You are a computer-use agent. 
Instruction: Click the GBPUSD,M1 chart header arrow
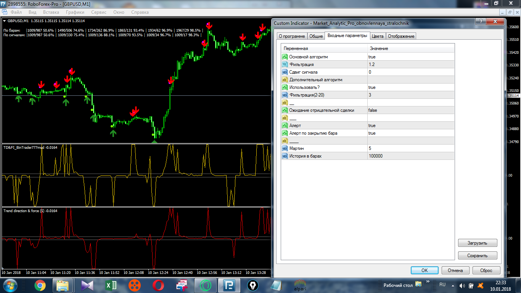5,21
